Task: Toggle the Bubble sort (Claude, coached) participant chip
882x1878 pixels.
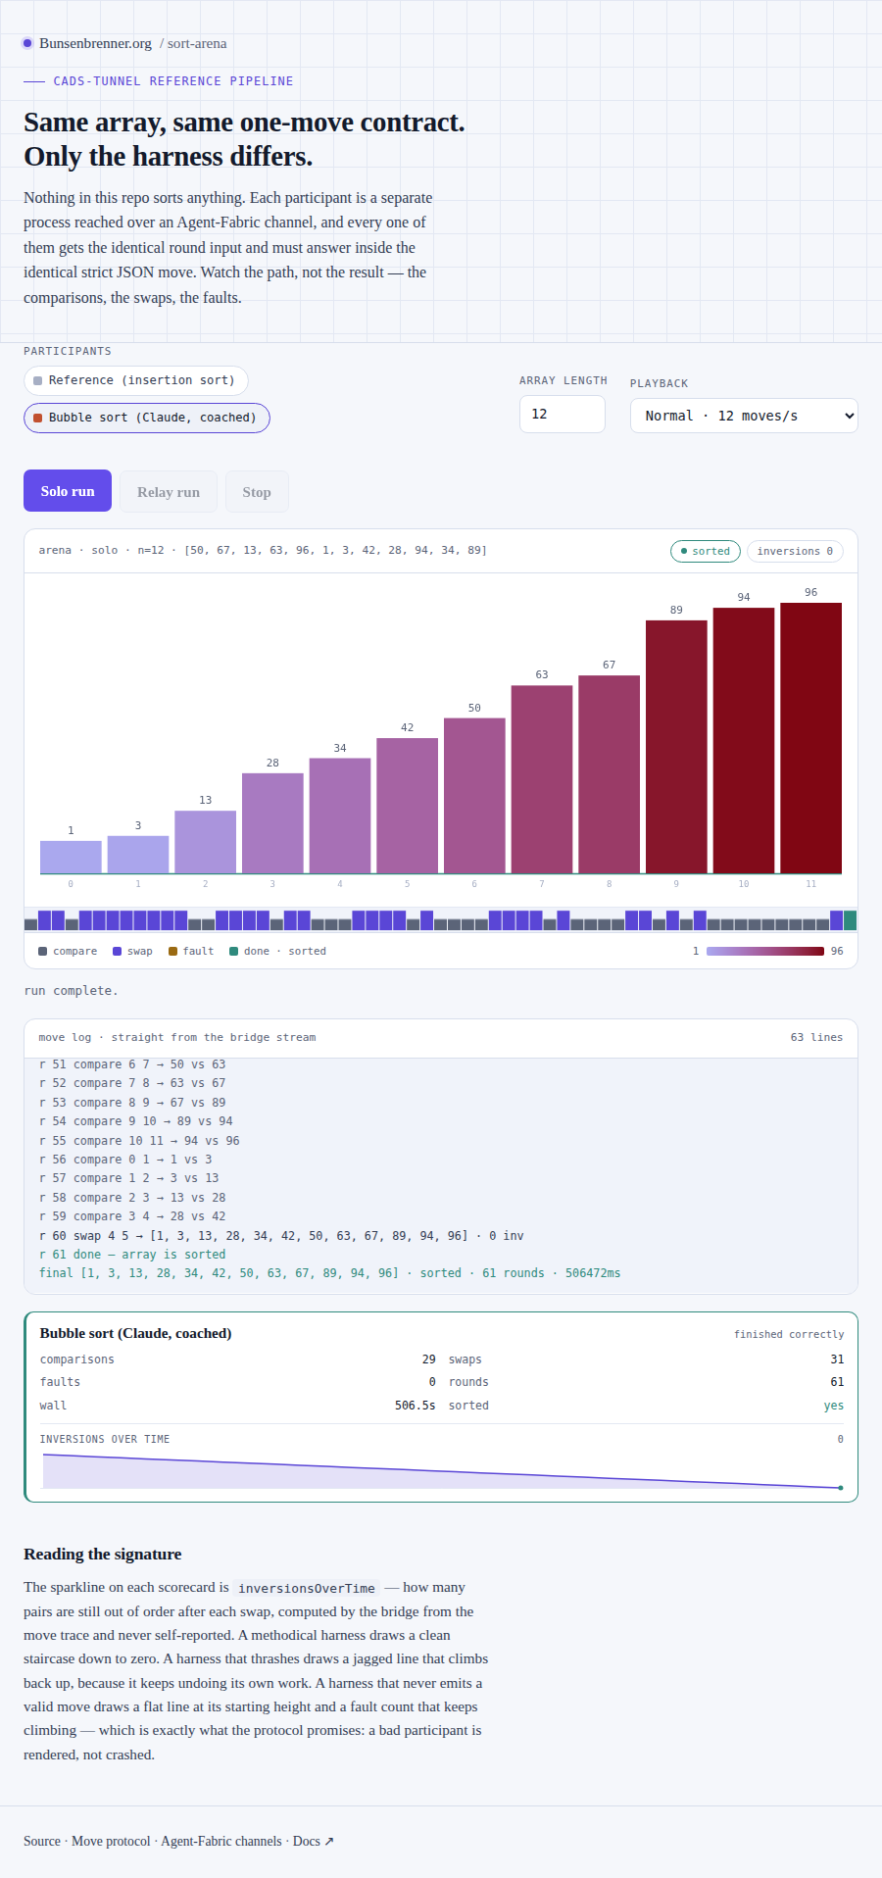Action: 146,418
